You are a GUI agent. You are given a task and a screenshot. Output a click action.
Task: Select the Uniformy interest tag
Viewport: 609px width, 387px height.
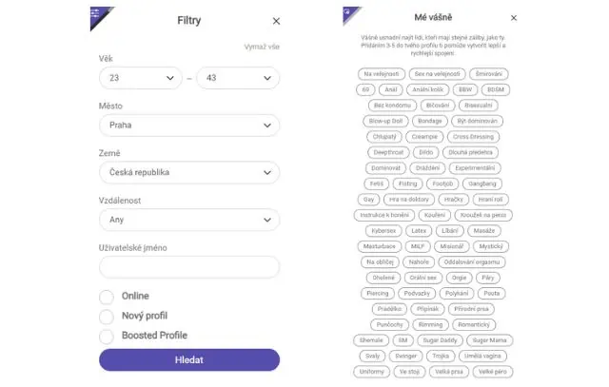(x=372, y=372)
